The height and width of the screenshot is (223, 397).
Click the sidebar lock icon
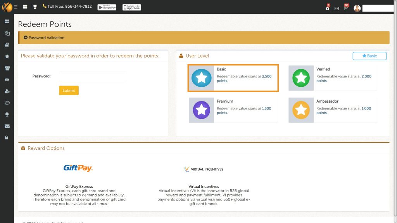pos(7,137)
